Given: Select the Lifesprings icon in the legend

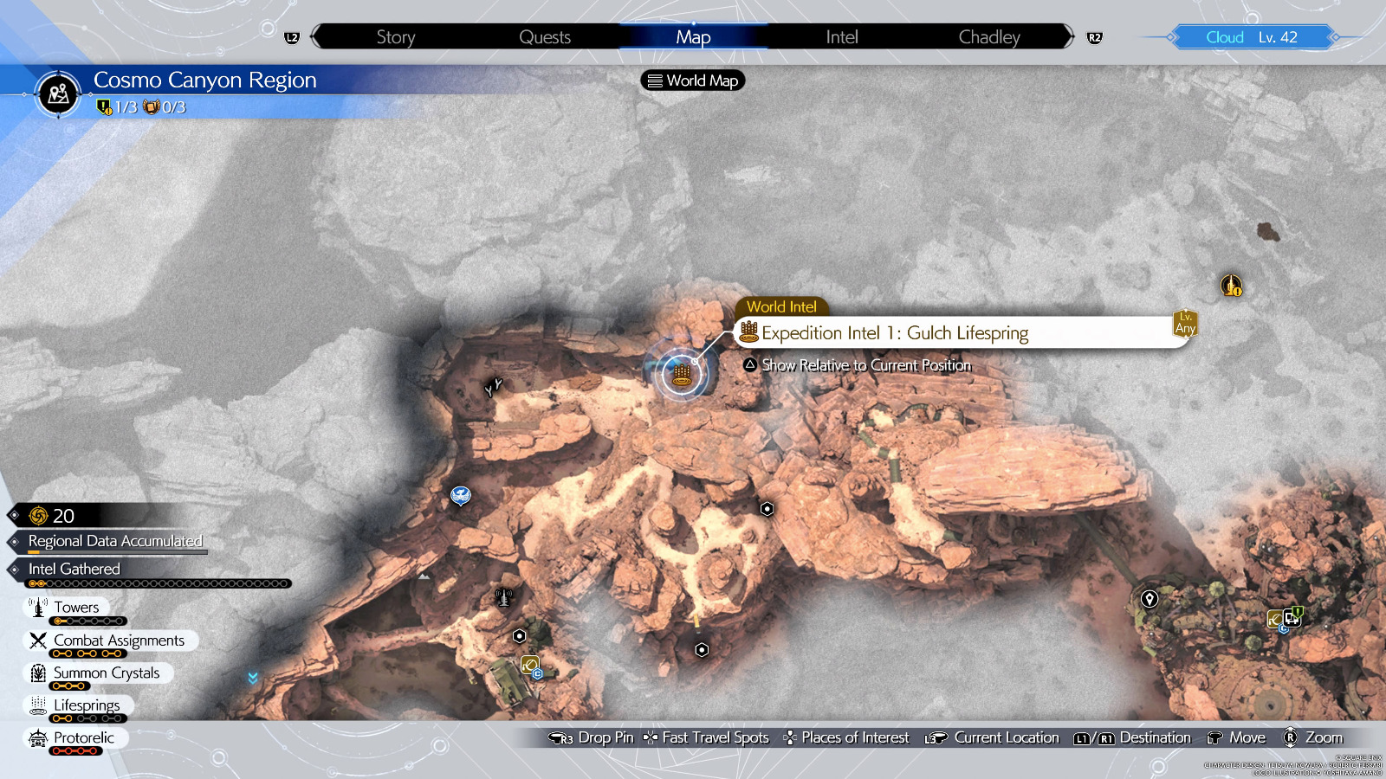Looking at the screenshot, I should (38, 705).
